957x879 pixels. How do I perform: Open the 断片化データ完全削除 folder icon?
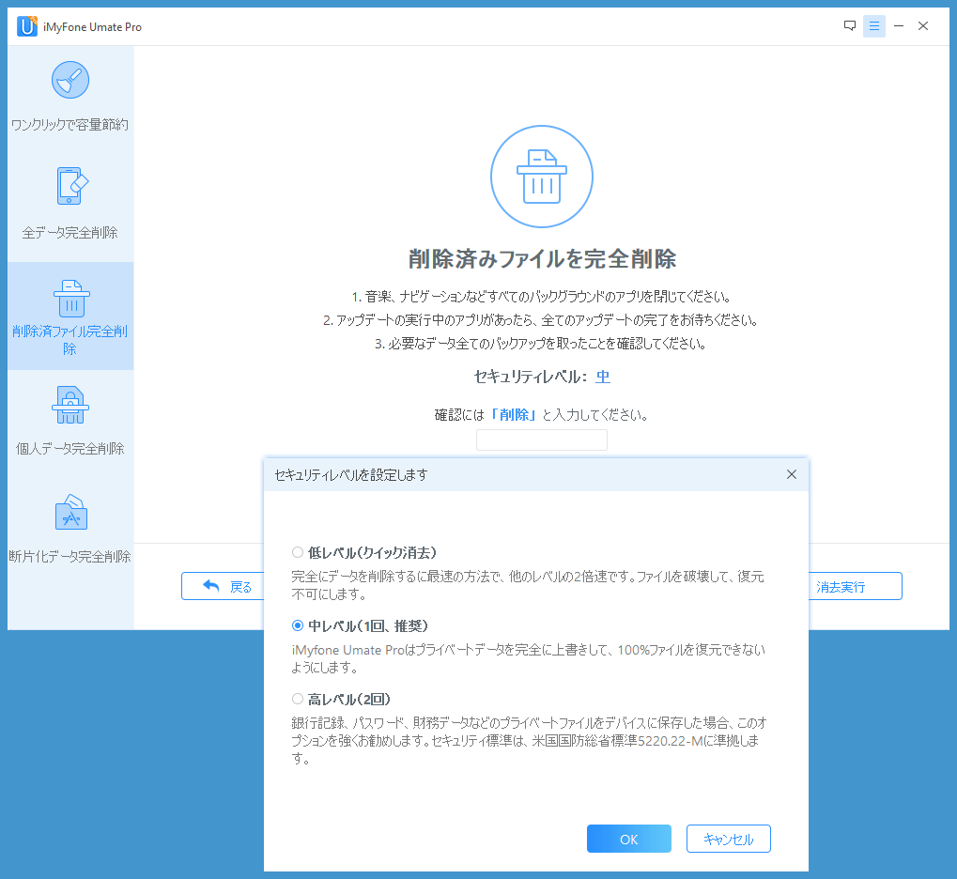[x=71, y=512]
